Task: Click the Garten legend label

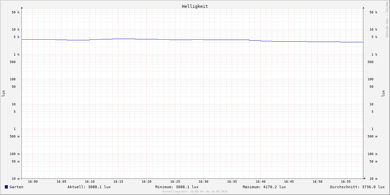Action: click(x=16, y=187)
